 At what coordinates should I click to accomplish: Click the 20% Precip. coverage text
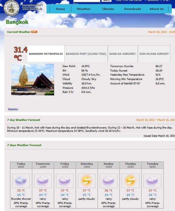pos(21,204)
